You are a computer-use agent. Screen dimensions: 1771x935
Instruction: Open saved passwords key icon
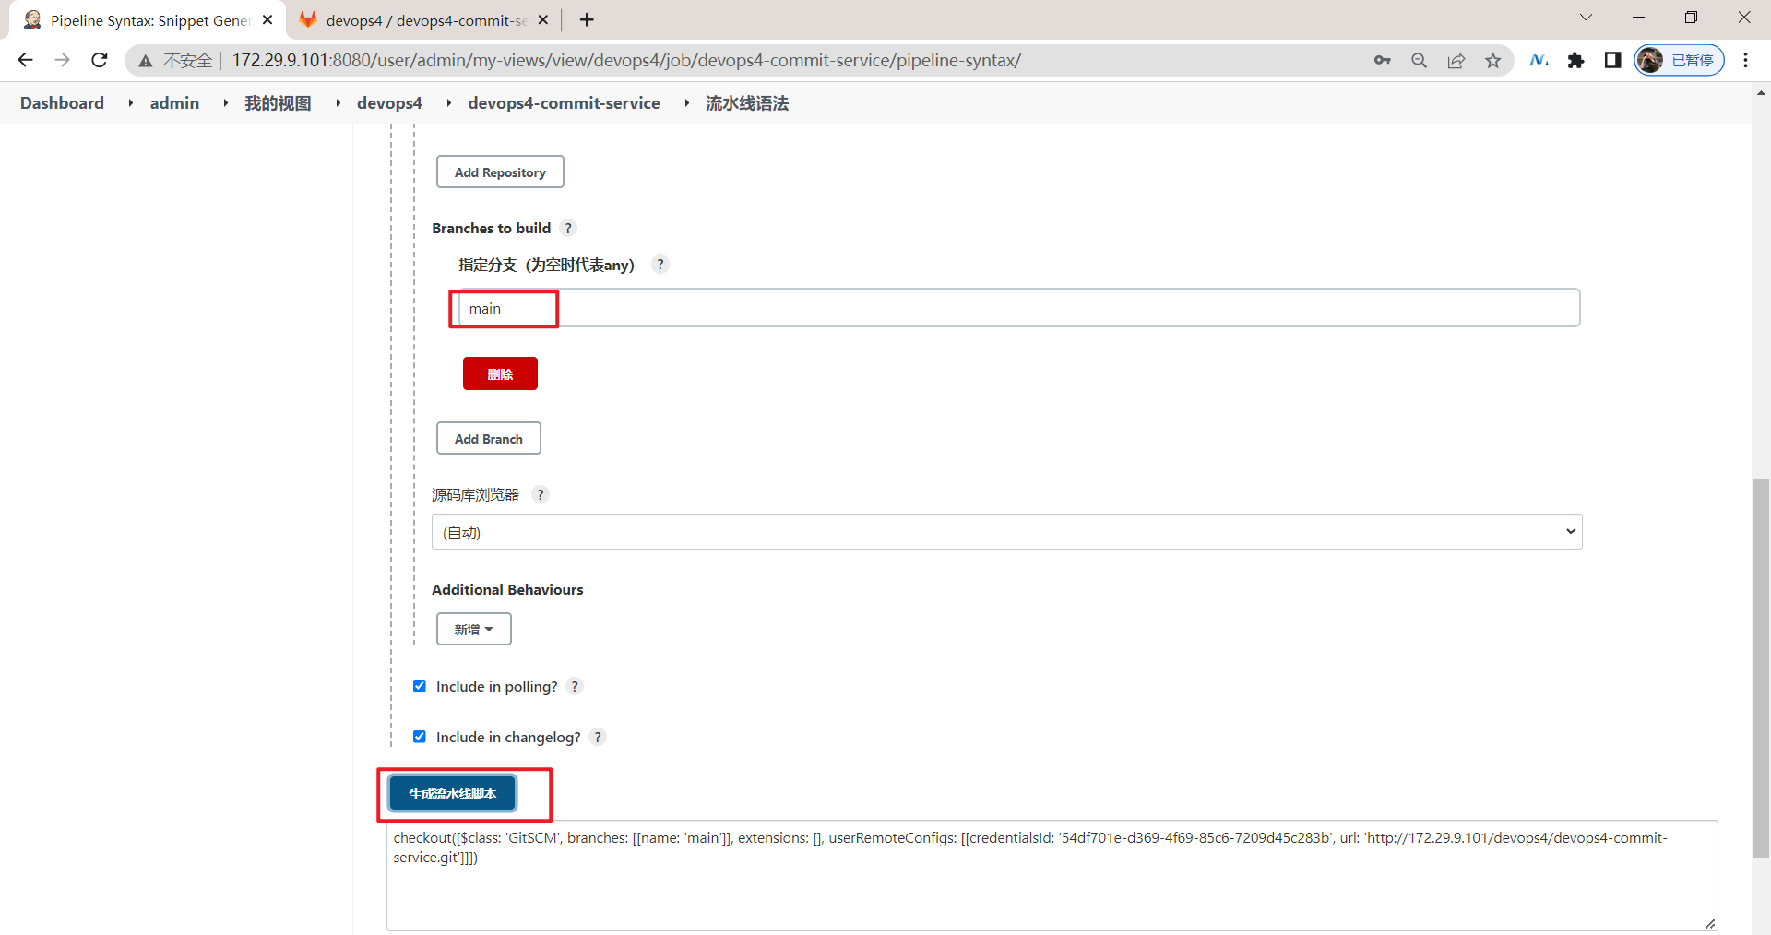click(1382, 60)
